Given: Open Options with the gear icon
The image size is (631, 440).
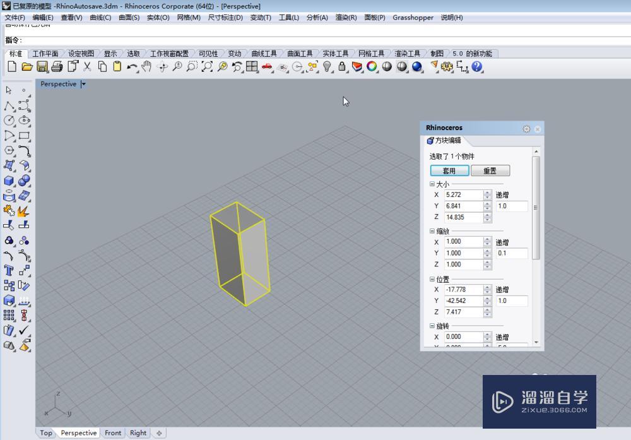Looking at the screenshot, I should click(x=447, y=66).
